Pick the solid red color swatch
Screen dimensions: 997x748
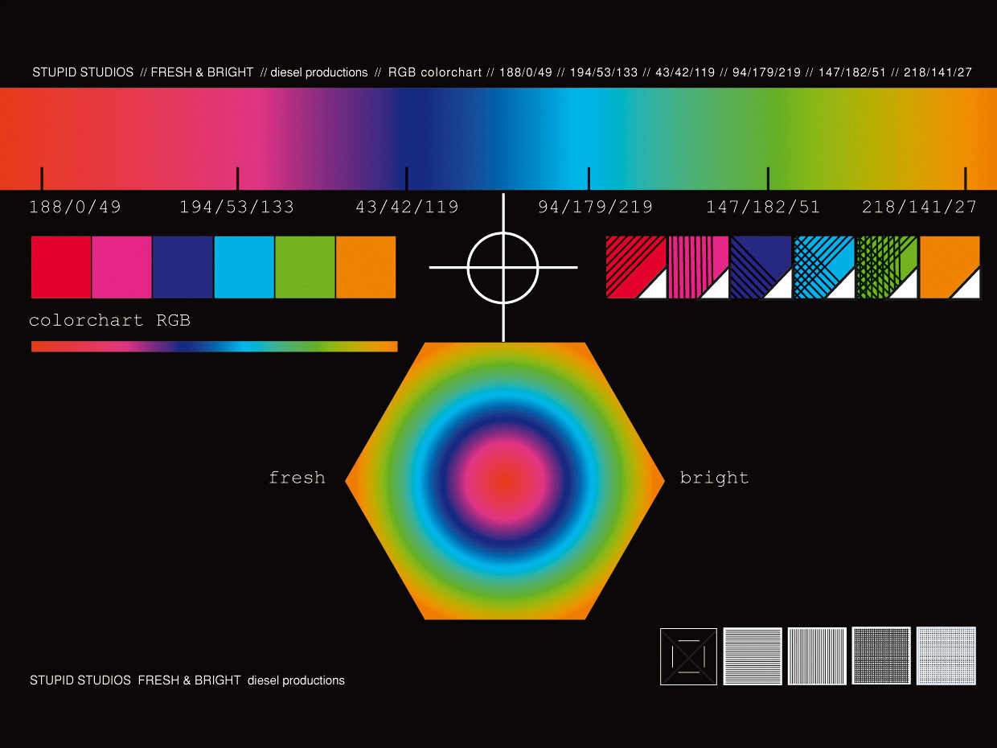(61, 267)
